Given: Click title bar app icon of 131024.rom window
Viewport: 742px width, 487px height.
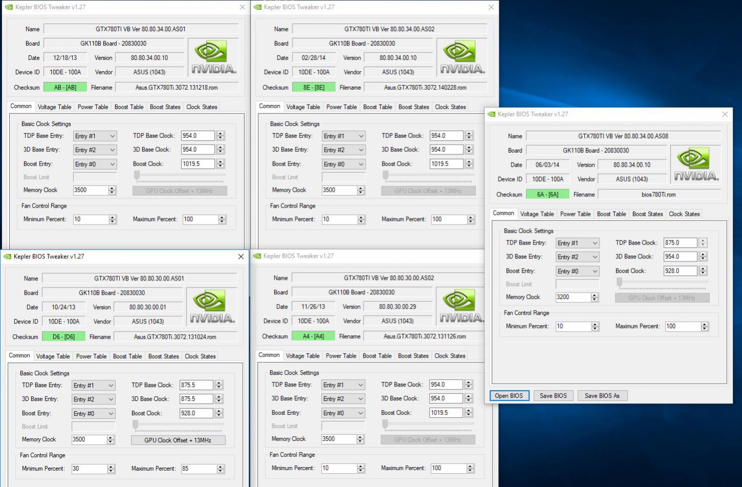Looking at the screenshot, I should [7, 256].
